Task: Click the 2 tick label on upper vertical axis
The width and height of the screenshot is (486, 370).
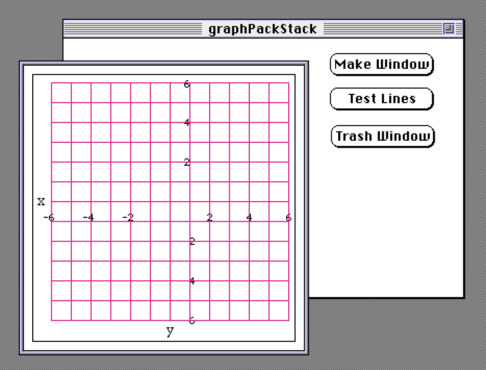Action: pos(186,163)
